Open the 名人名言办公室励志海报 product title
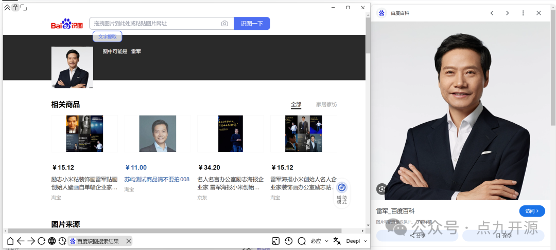The image size is (556, 250). (231, 183)
